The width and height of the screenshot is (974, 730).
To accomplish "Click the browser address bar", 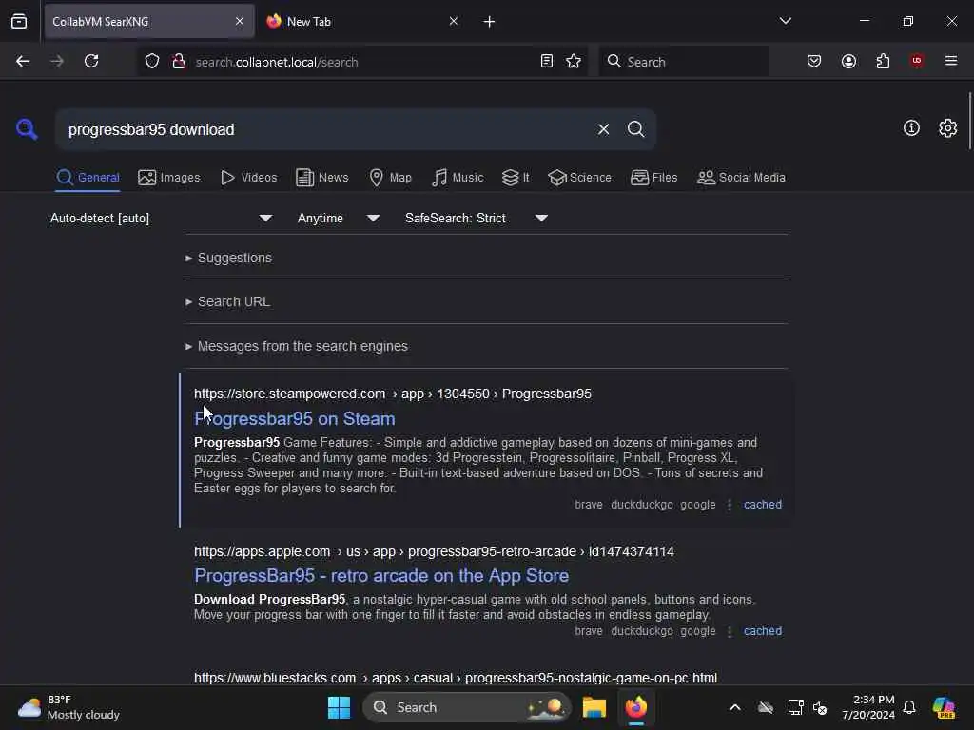I will pos(360,62).
